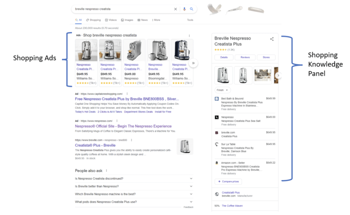This screenshot has width=350, height=215.
Task: Click the Sur La Table store logo
Action: (216, 144)
